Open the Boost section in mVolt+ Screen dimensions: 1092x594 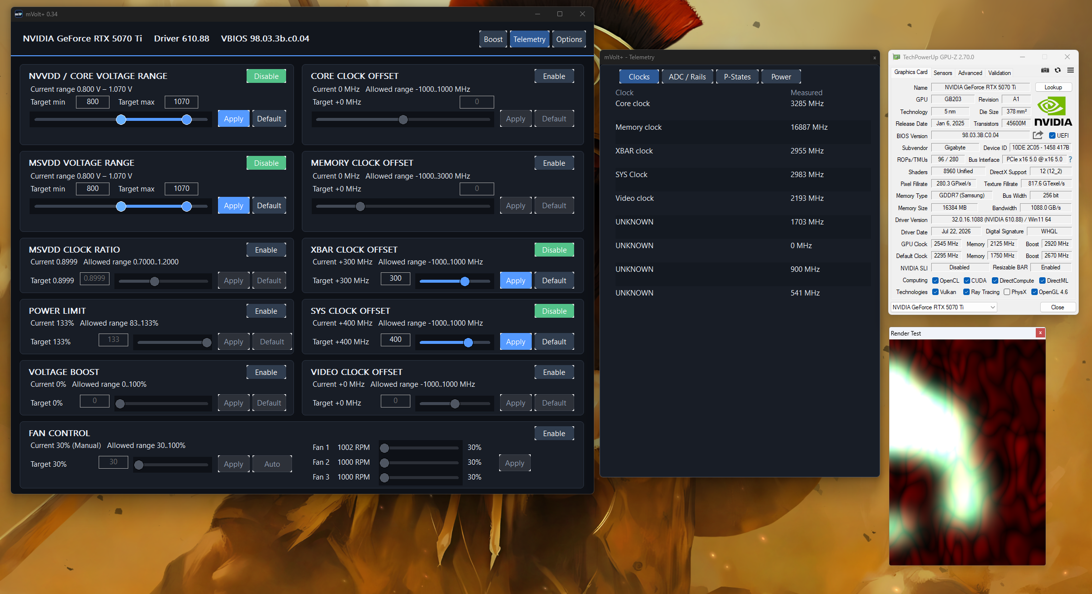[x=493, y=39]
